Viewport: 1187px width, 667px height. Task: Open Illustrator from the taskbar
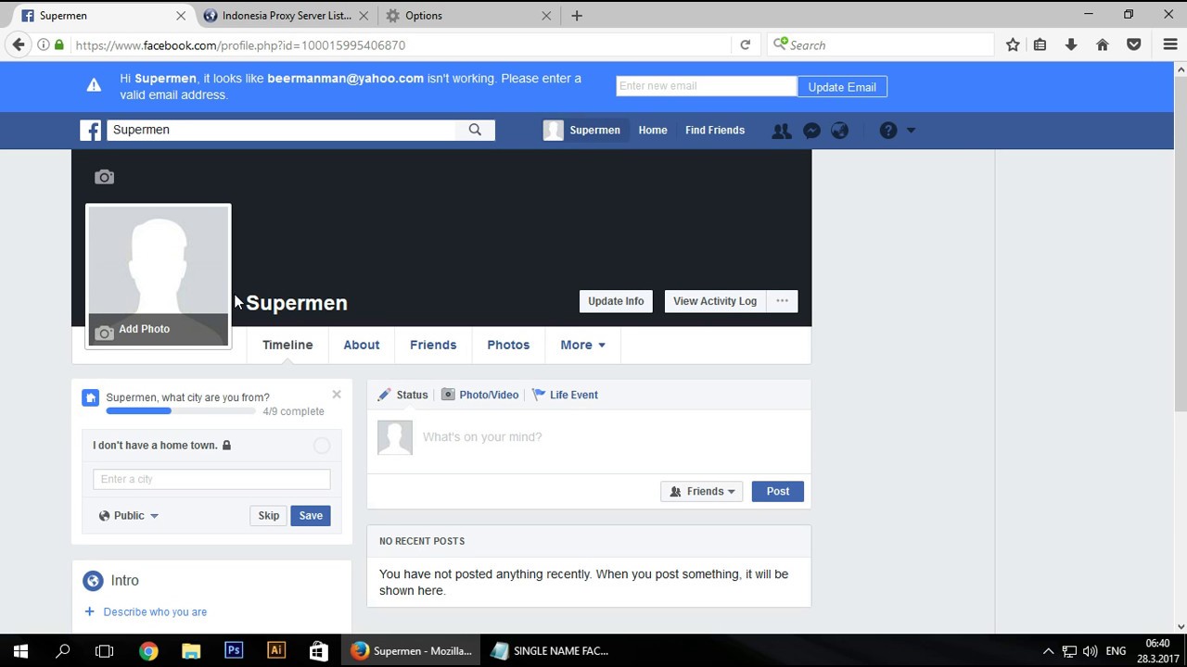tap(276, 651)
